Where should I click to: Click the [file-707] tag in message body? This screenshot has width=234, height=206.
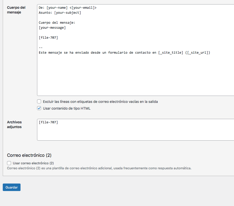pyautogui.click(x=48, y=37)
